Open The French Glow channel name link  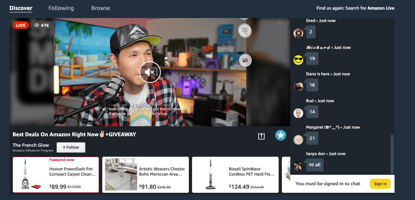pyautogui.click(x=31, y=145)
